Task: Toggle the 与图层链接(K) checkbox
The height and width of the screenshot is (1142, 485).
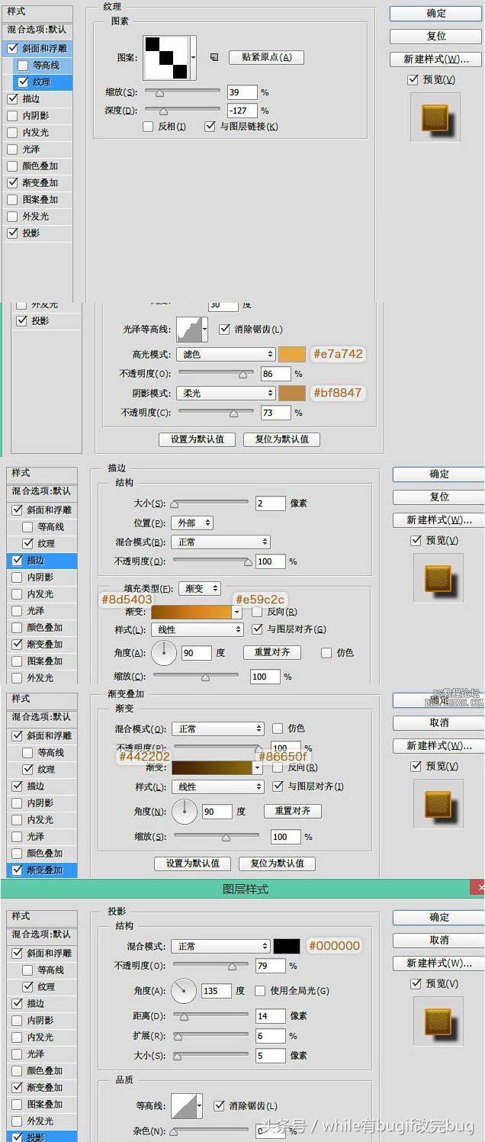Action: pyautogui.click(x=210, y=127)
